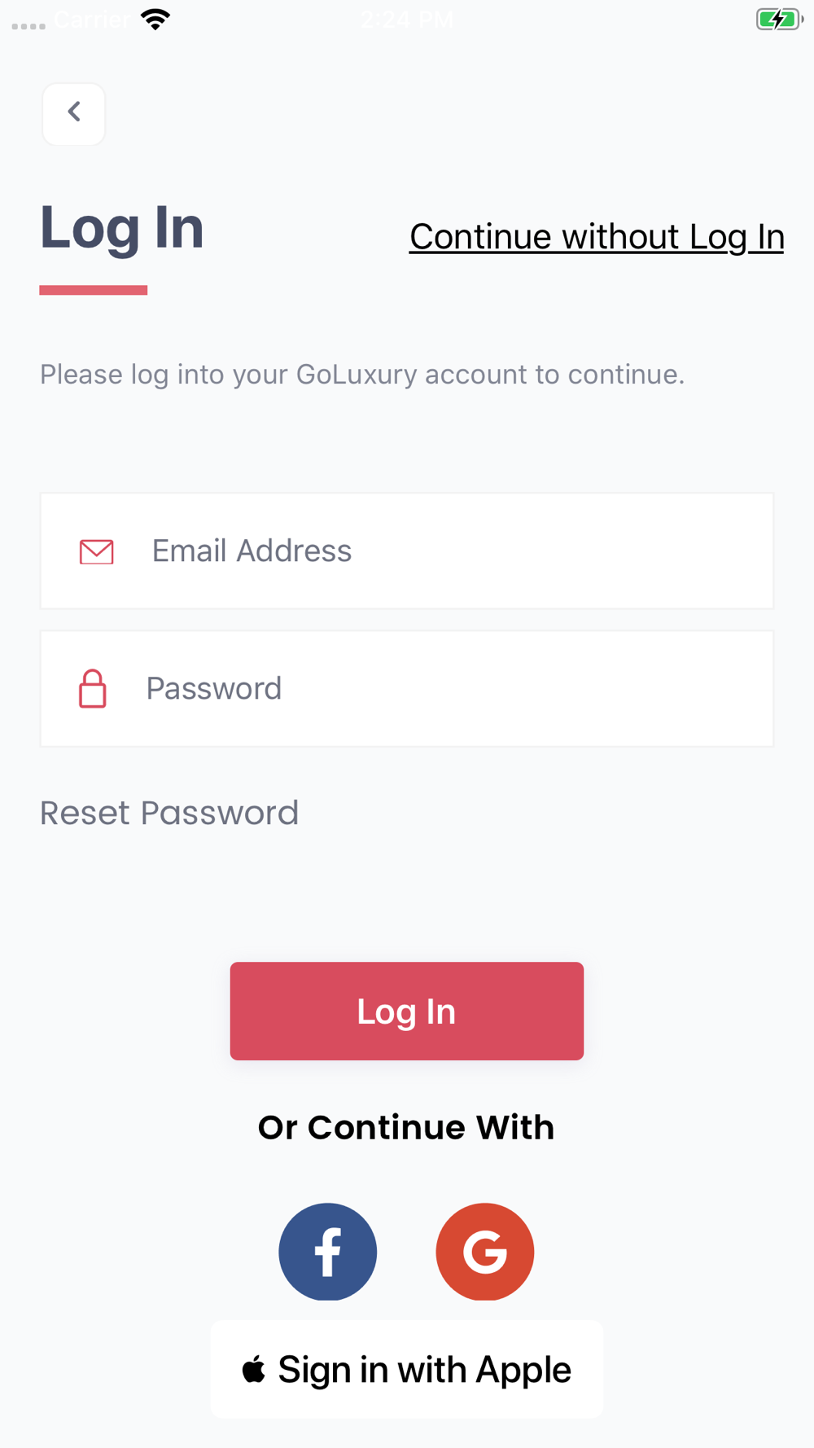Click the large Log In heading
This screenshot has width=814, height=1448.
122,228
